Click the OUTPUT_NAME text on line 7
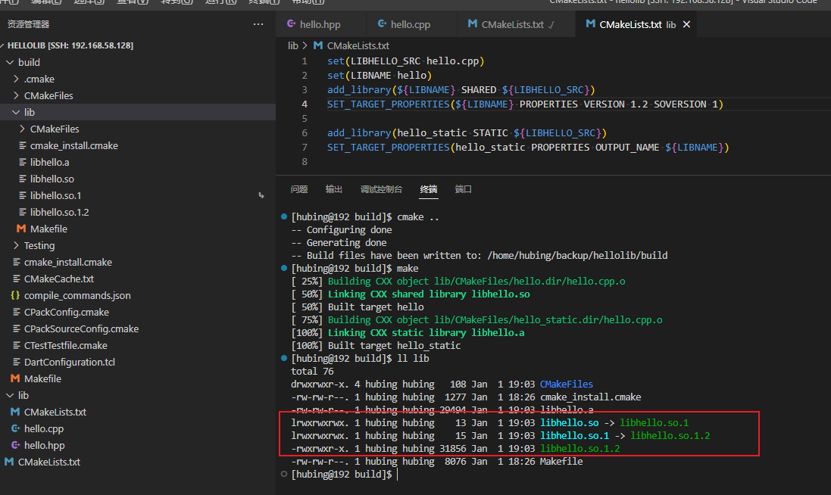This screenshot has width=831, height=495. [x=627, y=147]
